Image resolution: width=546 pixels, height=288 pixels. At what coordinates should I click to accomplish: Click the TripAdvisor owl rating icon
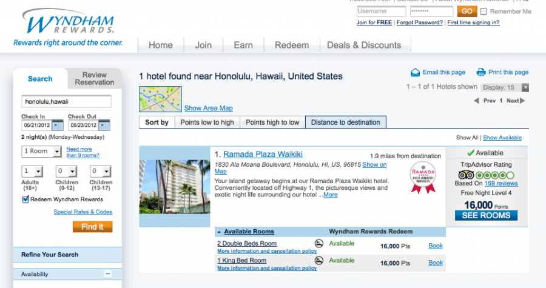[466, 175]
